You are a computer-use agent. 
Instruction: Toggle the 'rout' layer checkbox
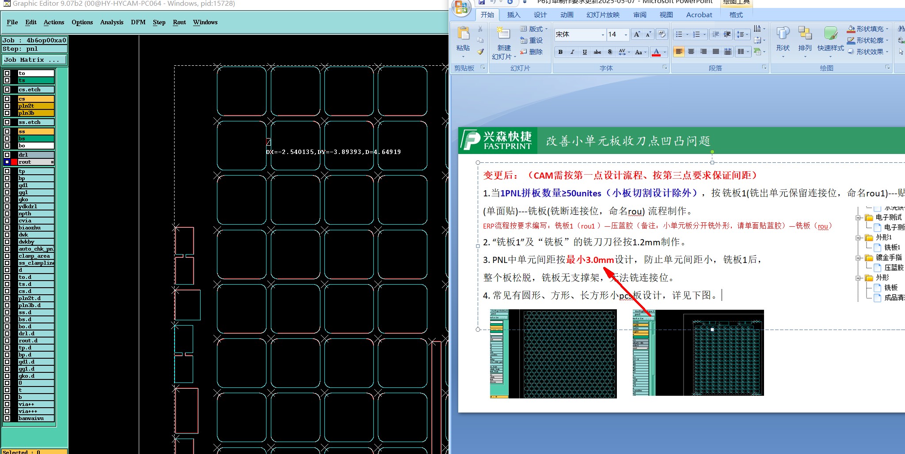point(7,162)
